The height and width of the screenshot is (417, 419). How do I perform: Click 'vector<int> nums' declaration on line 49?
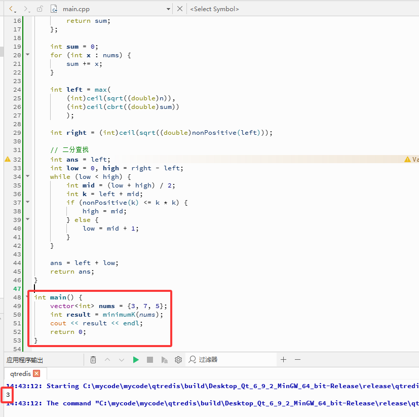pyautogui.click(x=109, y=306)
